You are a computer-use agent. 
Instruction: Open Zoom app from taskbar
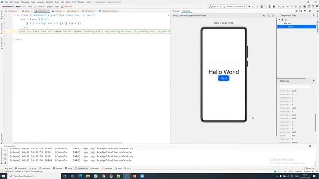(x=142, y=176)
